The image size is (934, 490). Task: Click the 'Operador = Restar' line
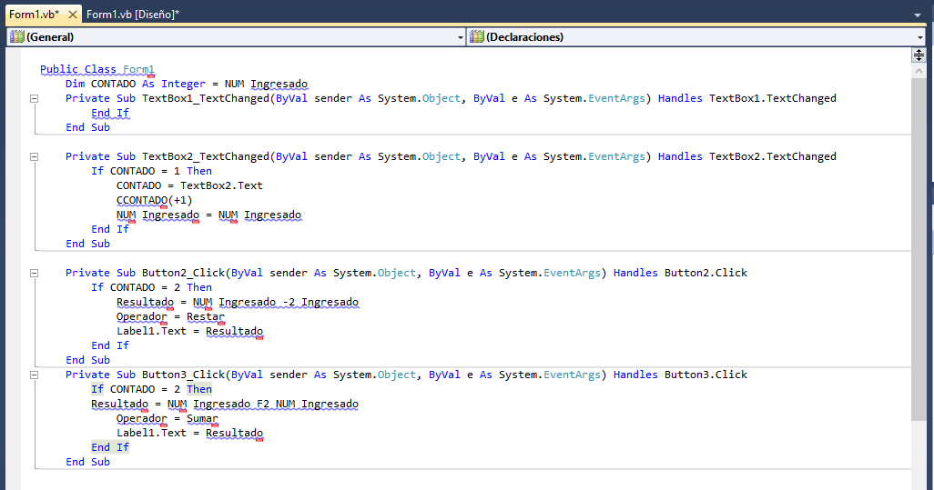(x=170, y=316)
